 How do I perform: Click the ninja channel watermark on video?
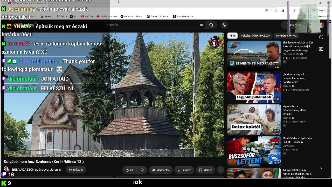click(x=215, y=42)
